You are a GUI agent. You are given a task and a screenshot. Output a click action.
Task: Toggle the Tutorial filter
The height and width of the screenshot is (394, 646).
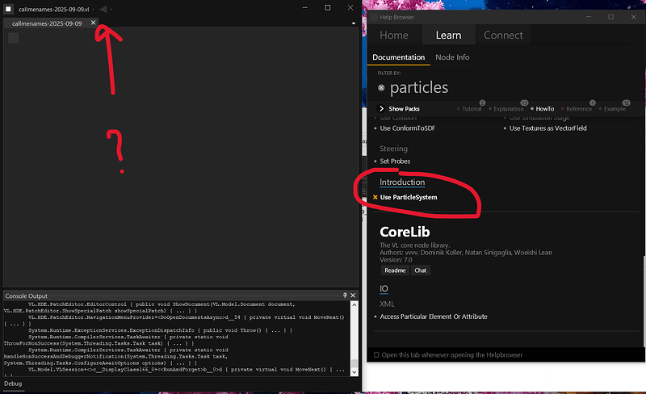(x=471, y=109)
